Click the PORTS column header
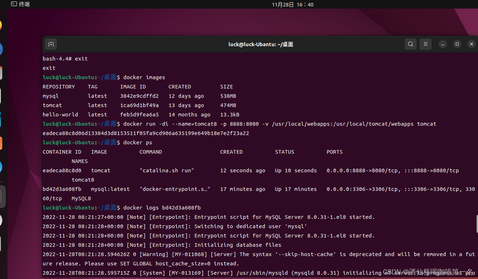Image resolution: width=478 pixels, height=279 pixels. 335,152
